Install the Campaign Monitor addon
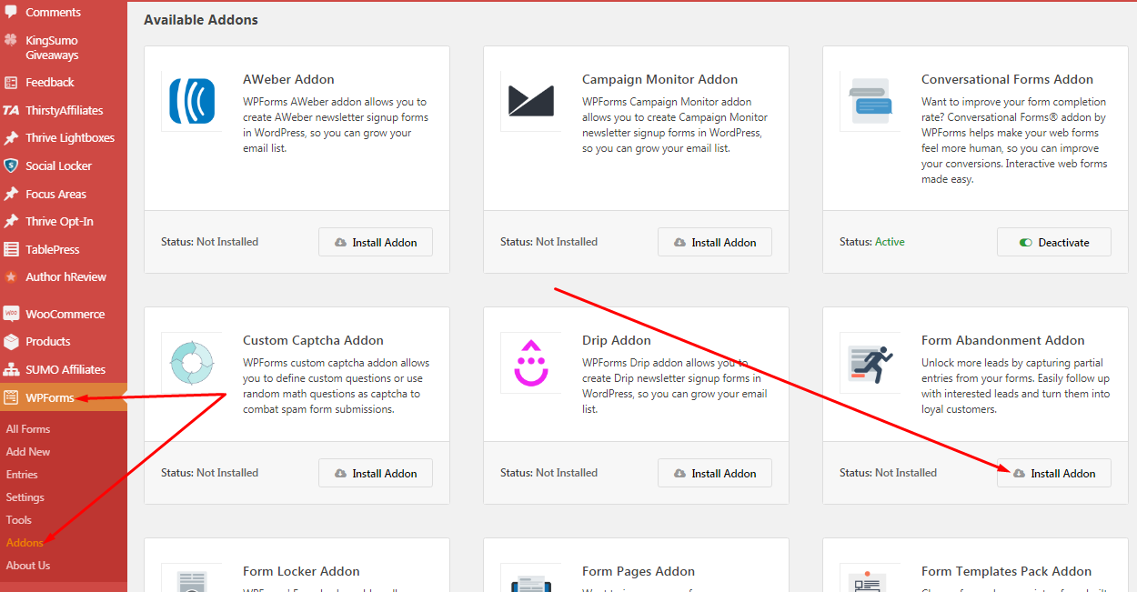The height and width of the screenshot is (592, 1137). point(714,243)
